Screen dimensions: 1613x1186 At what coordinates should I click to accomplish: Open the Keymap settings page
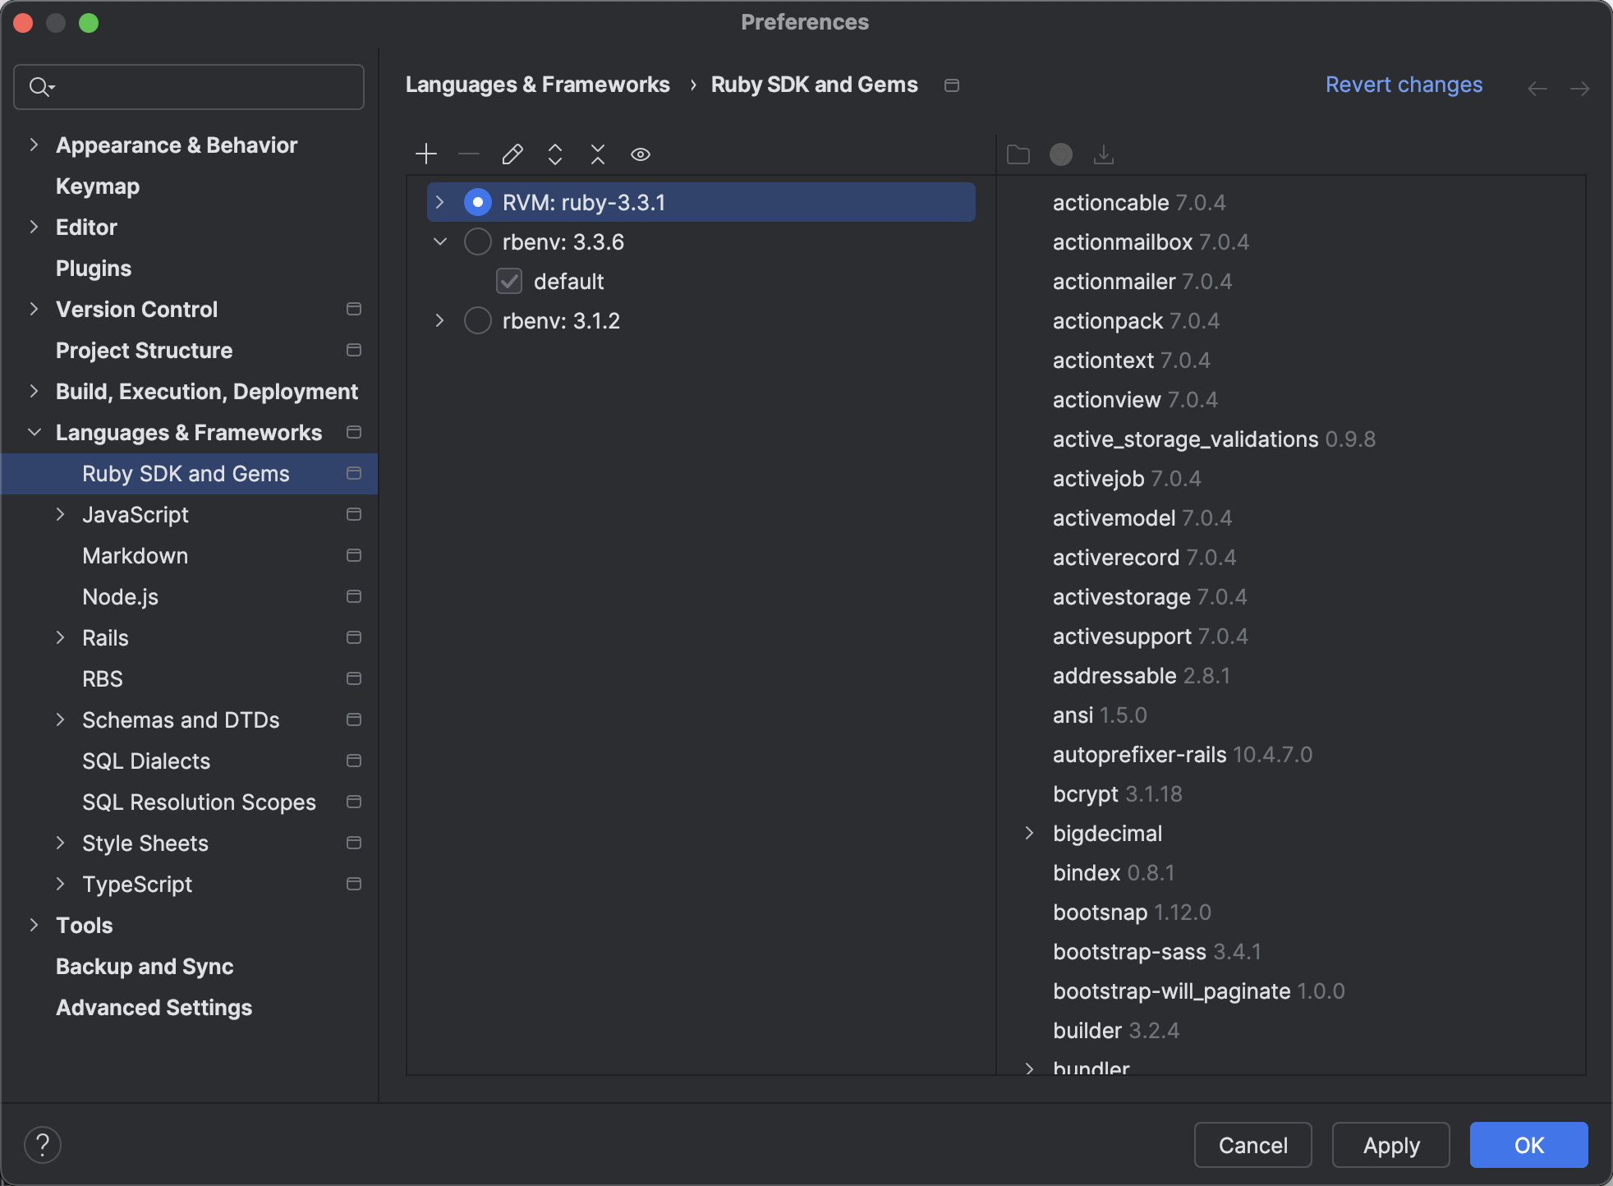pyautogui.click(x=98, y=186)
